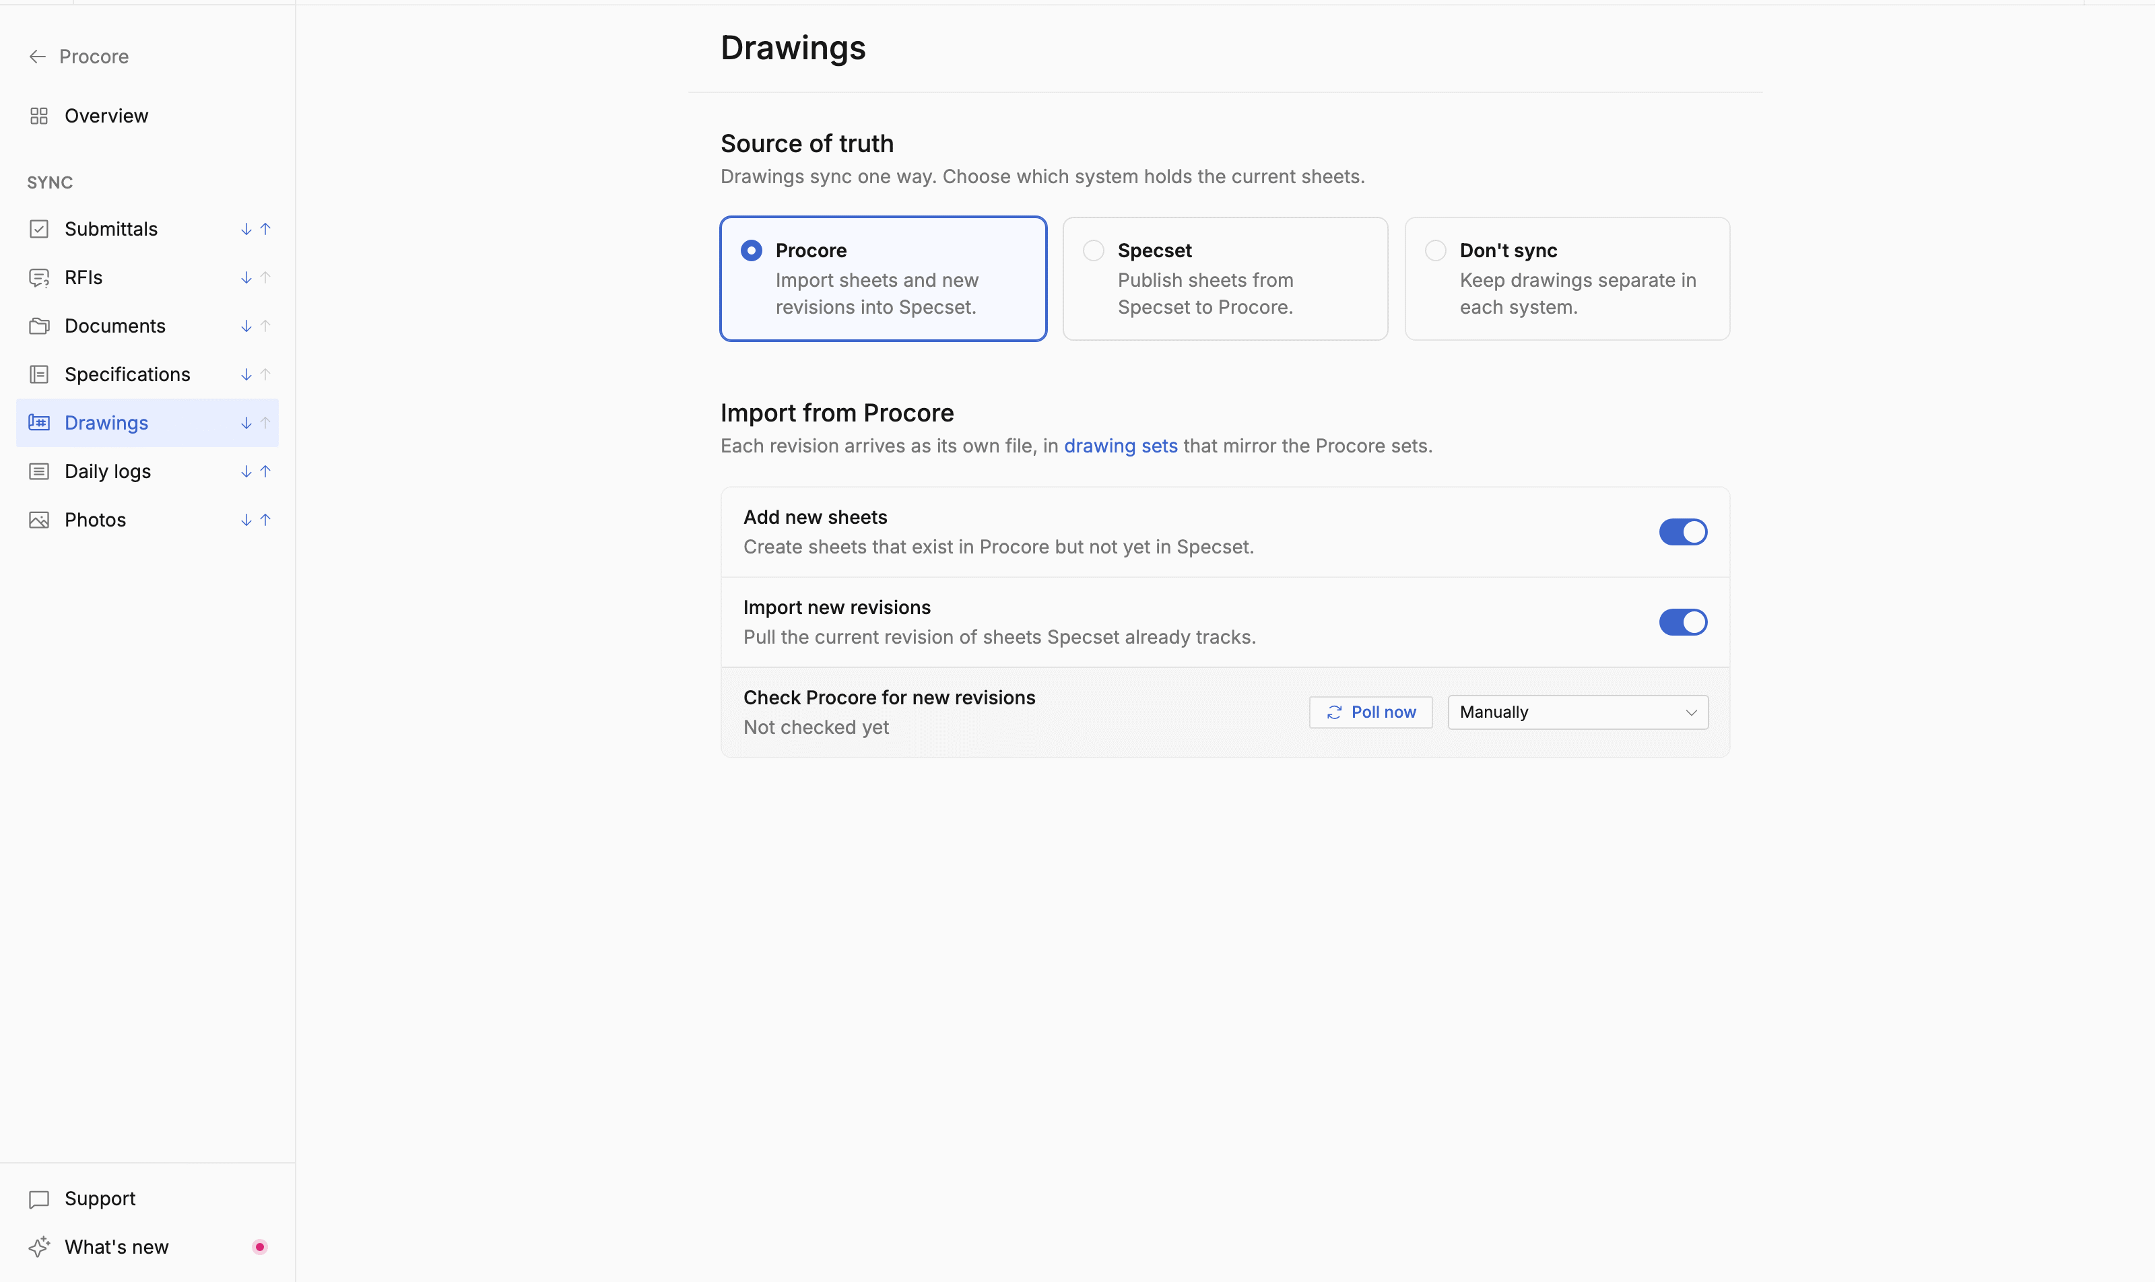Image resolution: width=2155 pixels, height=1282 pixels.
Task: Click the Photos image icon
Action: (39, 520)
